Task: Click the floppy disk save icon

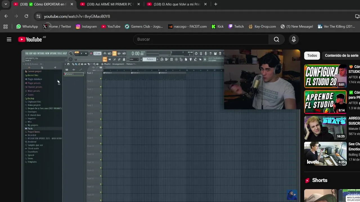Action: pos(215,53)
